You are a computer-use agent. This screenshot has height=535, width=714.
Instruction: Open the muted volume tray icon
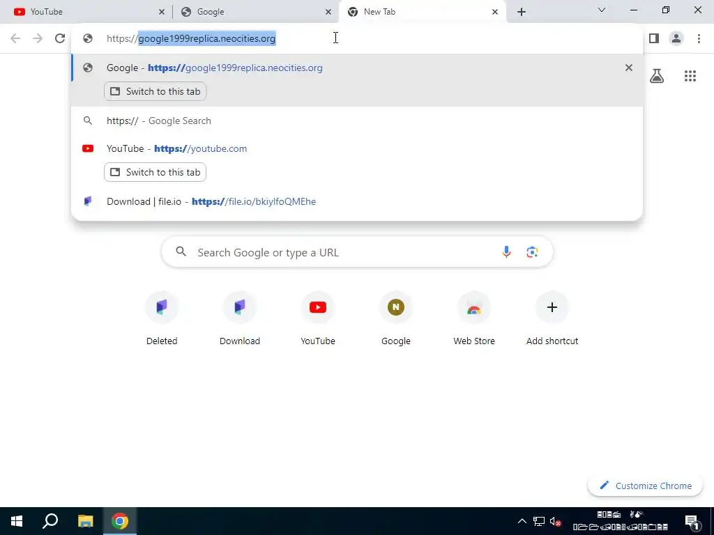pyautogui.click(x=555, y=521)
